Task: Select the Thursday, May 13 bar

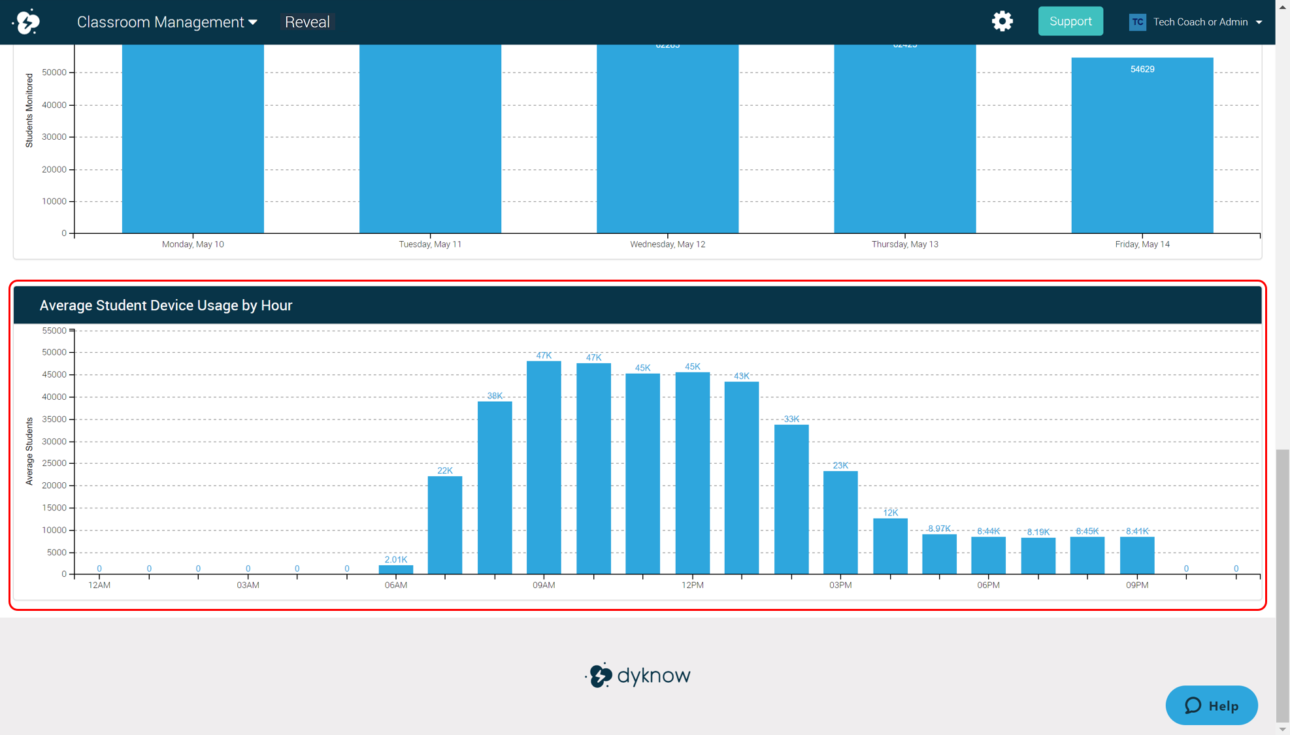Action: pos(904,139)
